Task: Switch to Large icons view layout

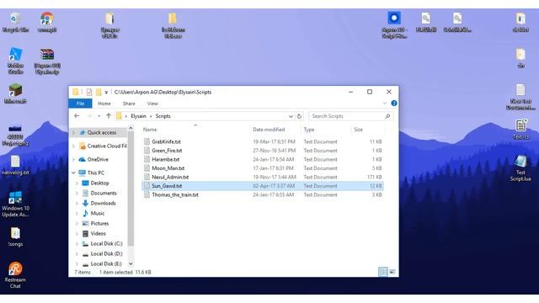Action: (x=392, y=272)
